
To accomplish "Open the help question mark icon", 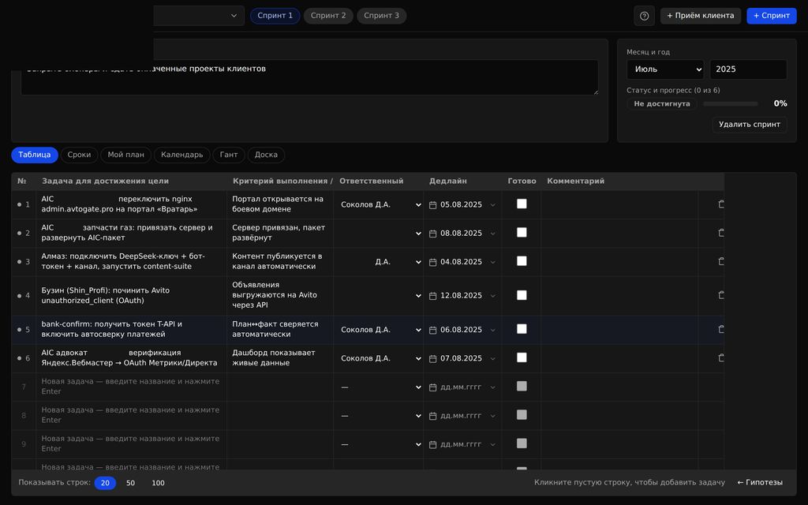I will tap(644, 16).
